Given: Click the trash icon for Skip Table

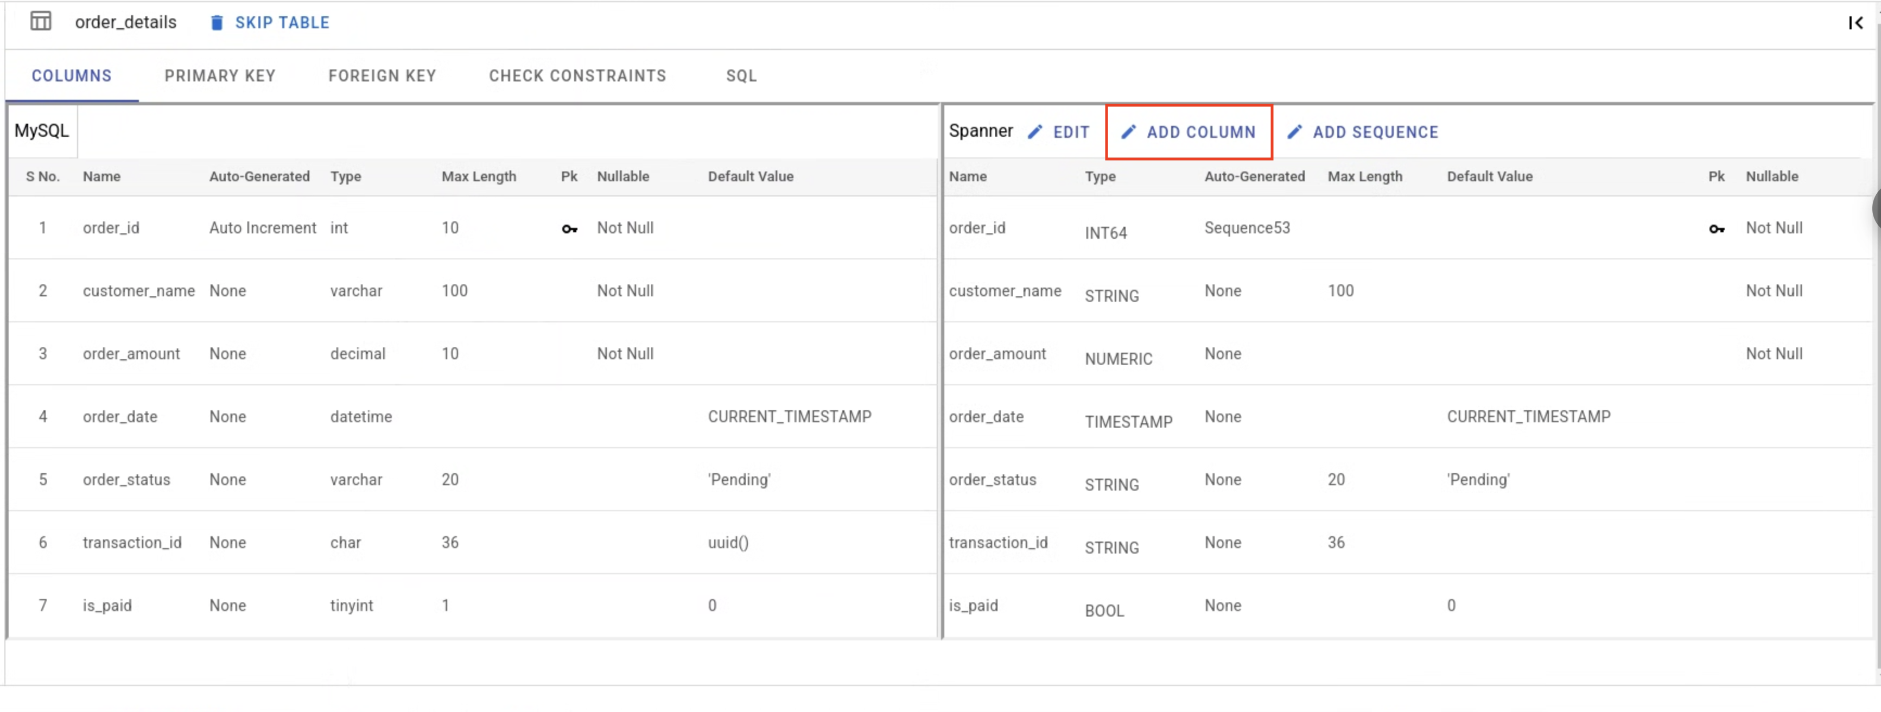Looking at the screenshot, I should (x=217, y=23).
